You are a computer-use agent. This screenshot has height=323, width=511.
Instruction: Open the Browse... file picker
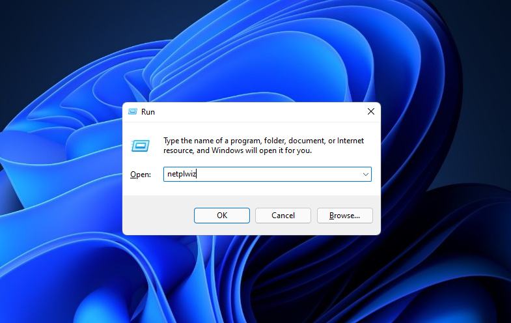pos(344,216)
